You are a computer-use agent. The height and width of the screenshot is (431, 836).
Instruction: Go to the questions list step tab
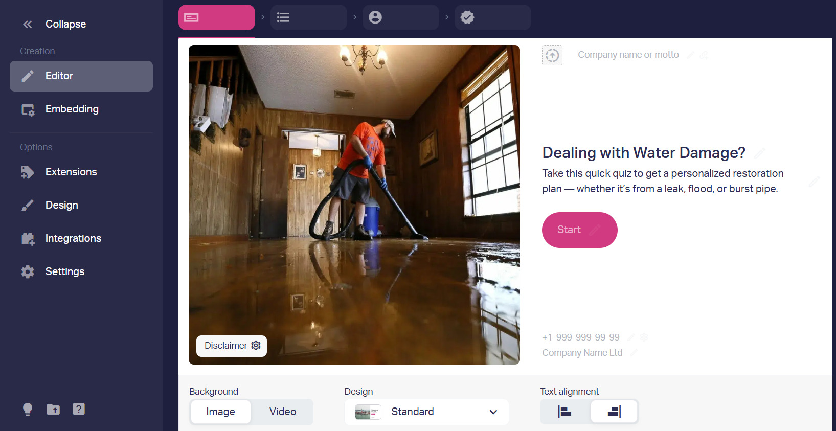point(309,17)
